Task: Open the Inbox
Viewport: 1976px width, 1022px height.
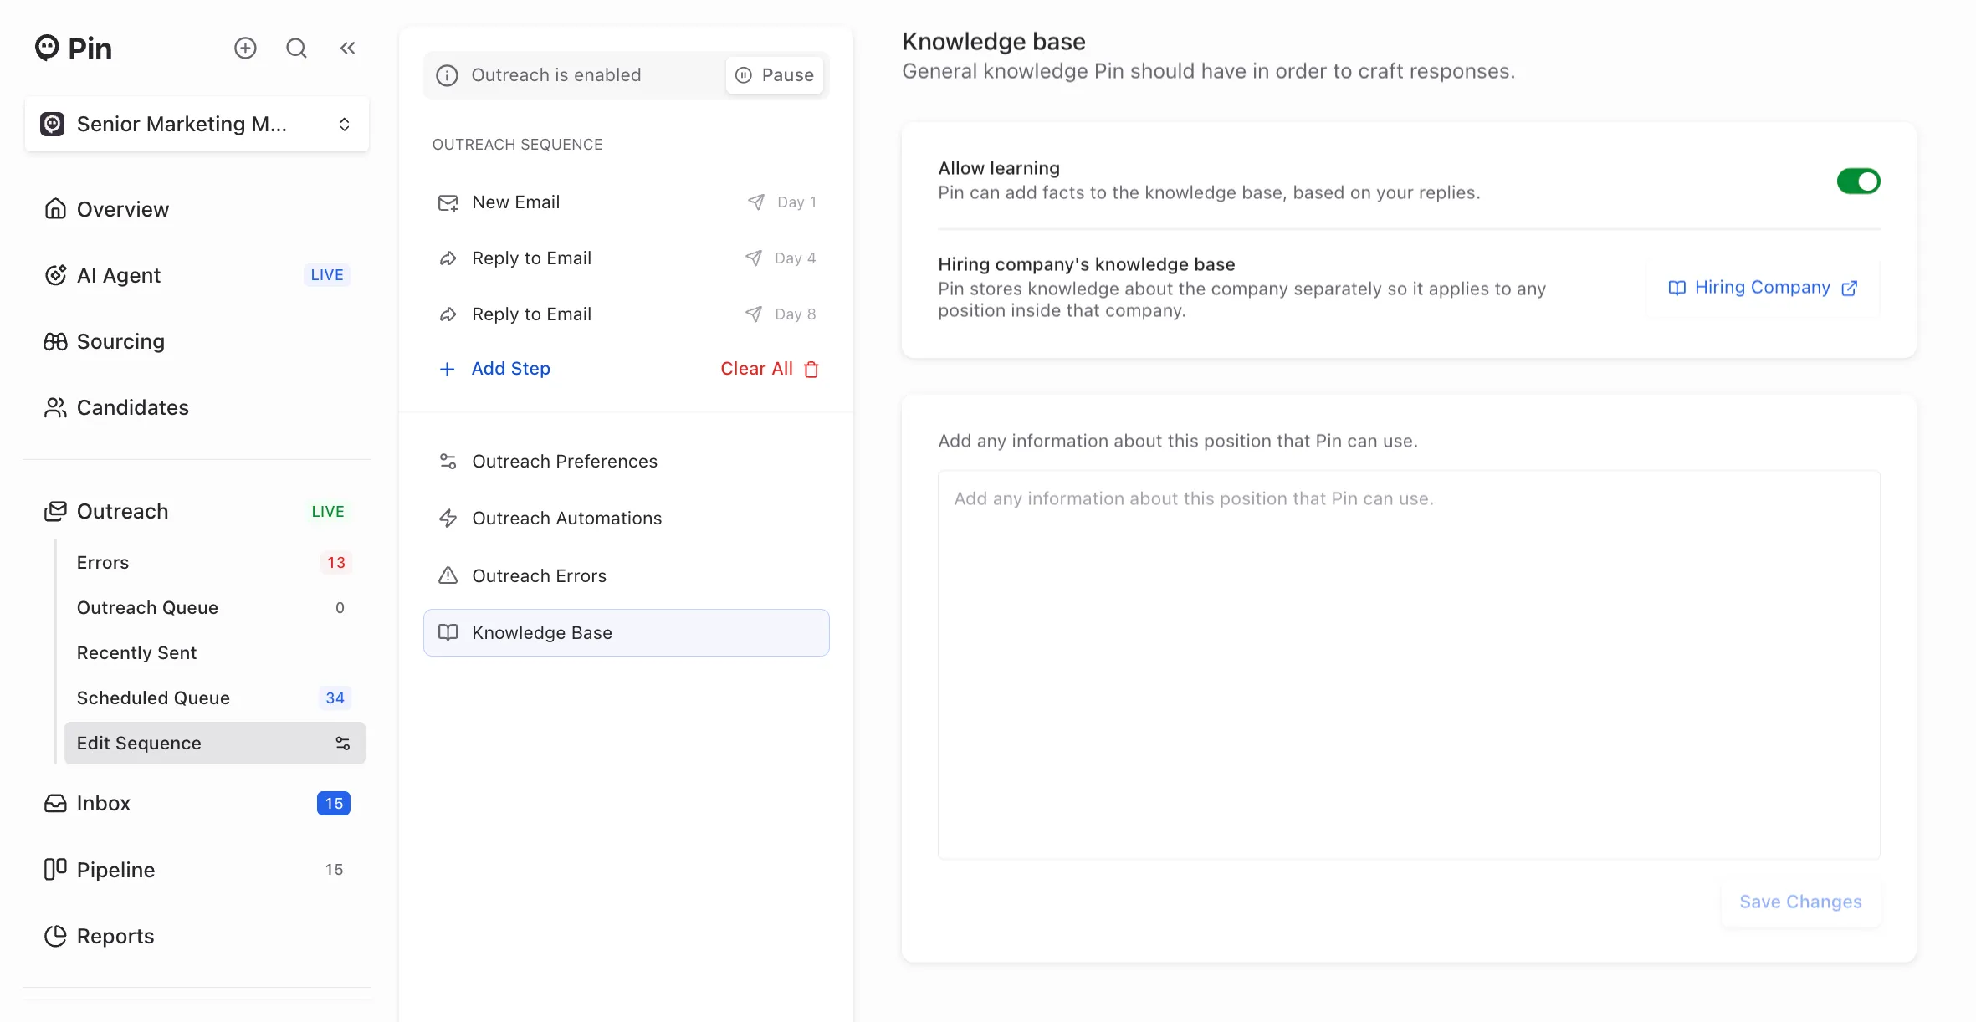Action: click(197, 803)
